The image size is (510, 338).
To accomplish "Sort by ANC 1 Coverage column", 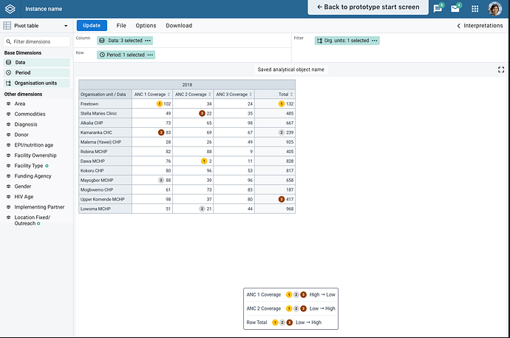I will (x=169, y=95).
